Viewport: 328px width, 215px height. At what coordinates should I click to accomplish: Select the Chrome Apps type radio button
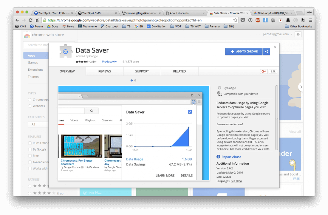(30, 100)
